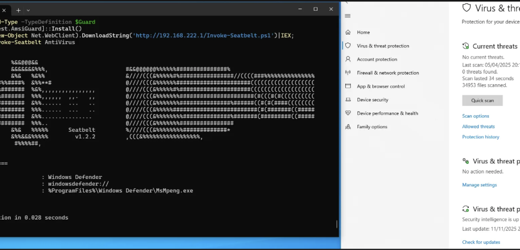Click 'windowsdefender://' text in terminal

(78, 184)
